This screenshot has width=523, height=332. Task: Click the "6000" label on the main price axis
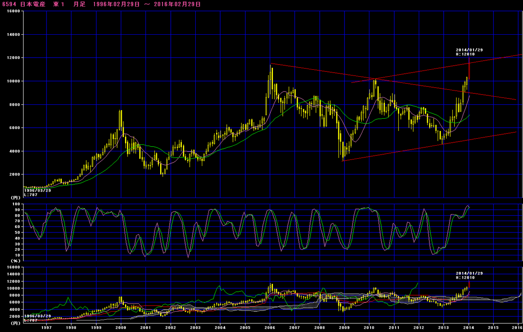click(x=15, y=128)
